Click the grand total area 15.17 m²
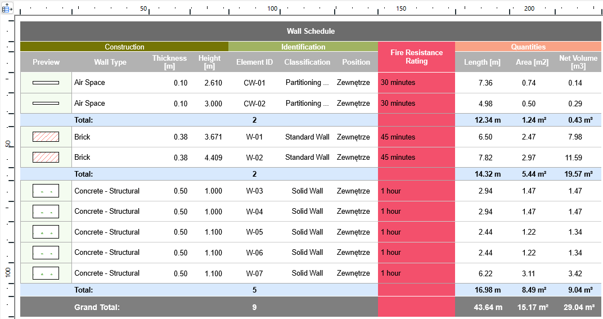This screenshot has height=319, width=603. click(533, 307)
